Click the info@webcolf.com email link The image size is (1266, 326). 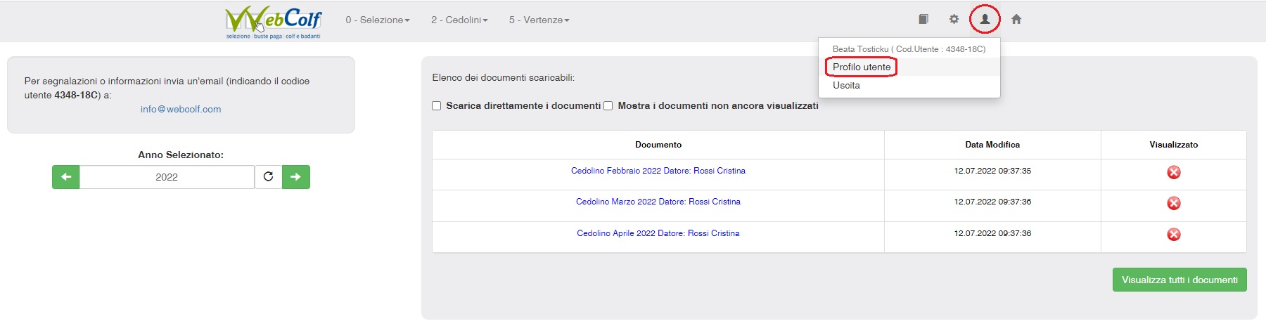point(181,110)
